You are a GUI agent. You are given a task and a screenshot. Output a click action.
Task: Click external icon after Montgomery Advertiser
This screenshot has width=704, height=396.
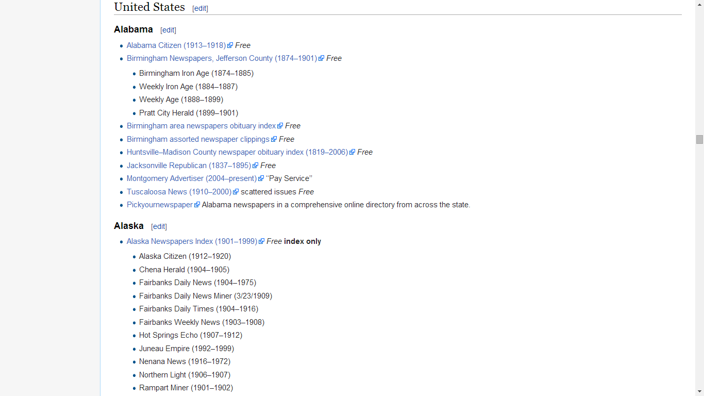(x=261, y=178)
